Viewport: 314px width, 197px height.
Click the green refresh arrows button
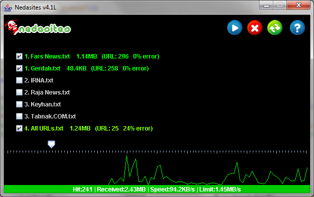[x=275, y=27]
